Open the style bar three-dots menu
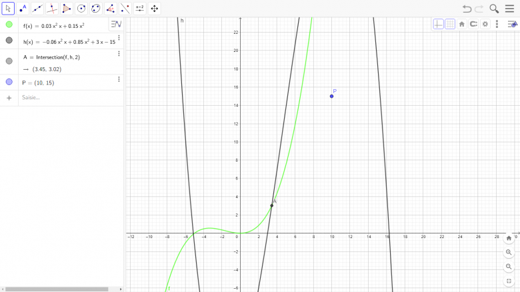This screenshot has height=292, width=520. (497, 24)
